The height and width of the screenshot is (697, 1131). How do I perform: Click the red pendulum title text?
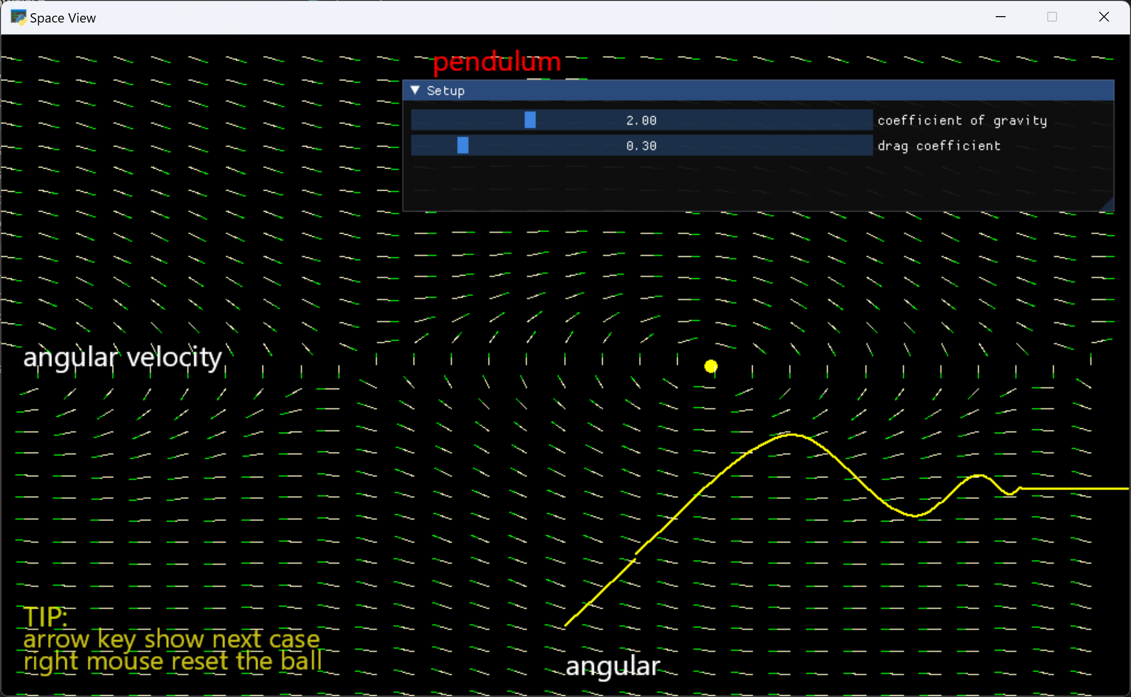497,62
